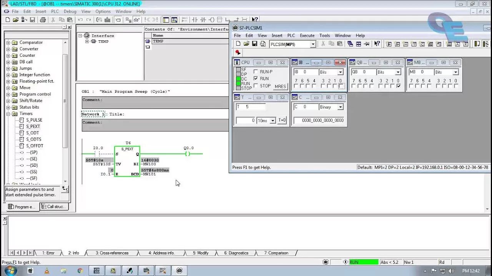Toggle bit 0 checkbox in IB window

coord(342,86)
